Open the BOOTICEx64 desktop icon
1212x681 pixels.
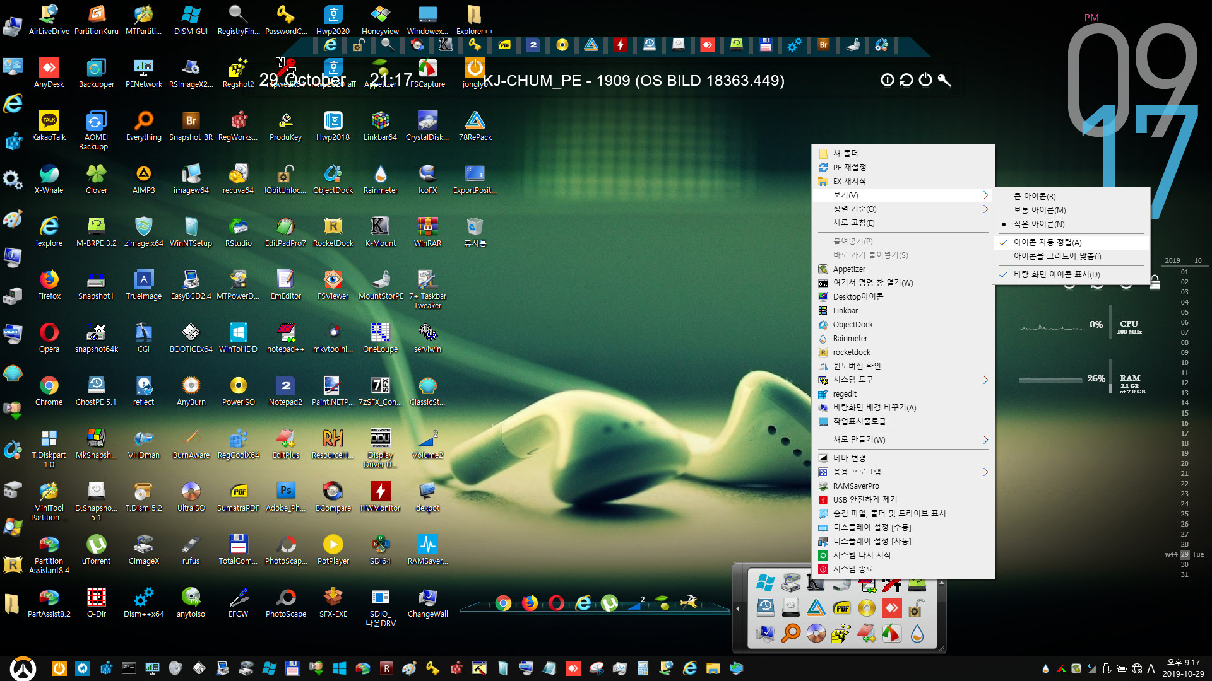[x=191, y=337]
